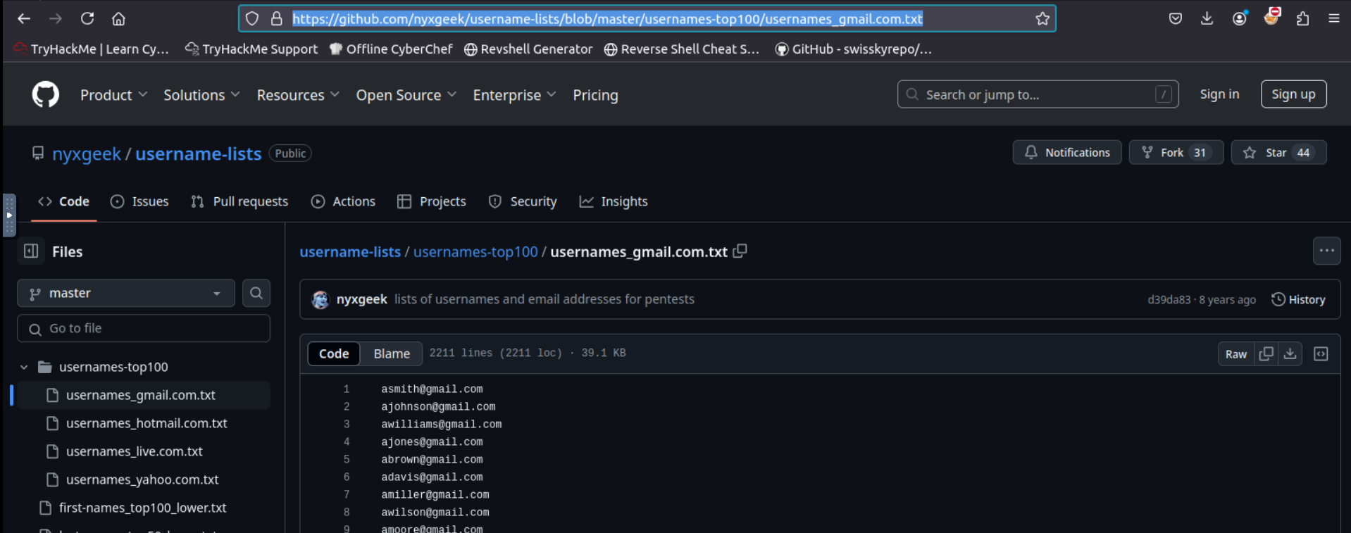The image size is (1351, 533).
Task: Select the Code file view toggle
Action: [x=334, y=353]
